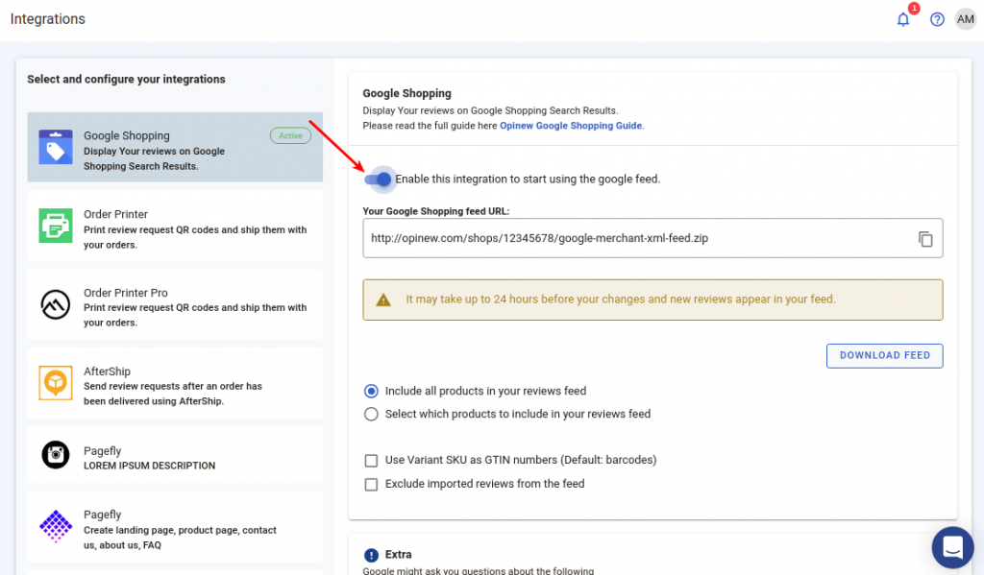This screenshot has width=984, height=575.
Task: Check Exclude imported reviews from the feed
Action: [x=372, y=485]
